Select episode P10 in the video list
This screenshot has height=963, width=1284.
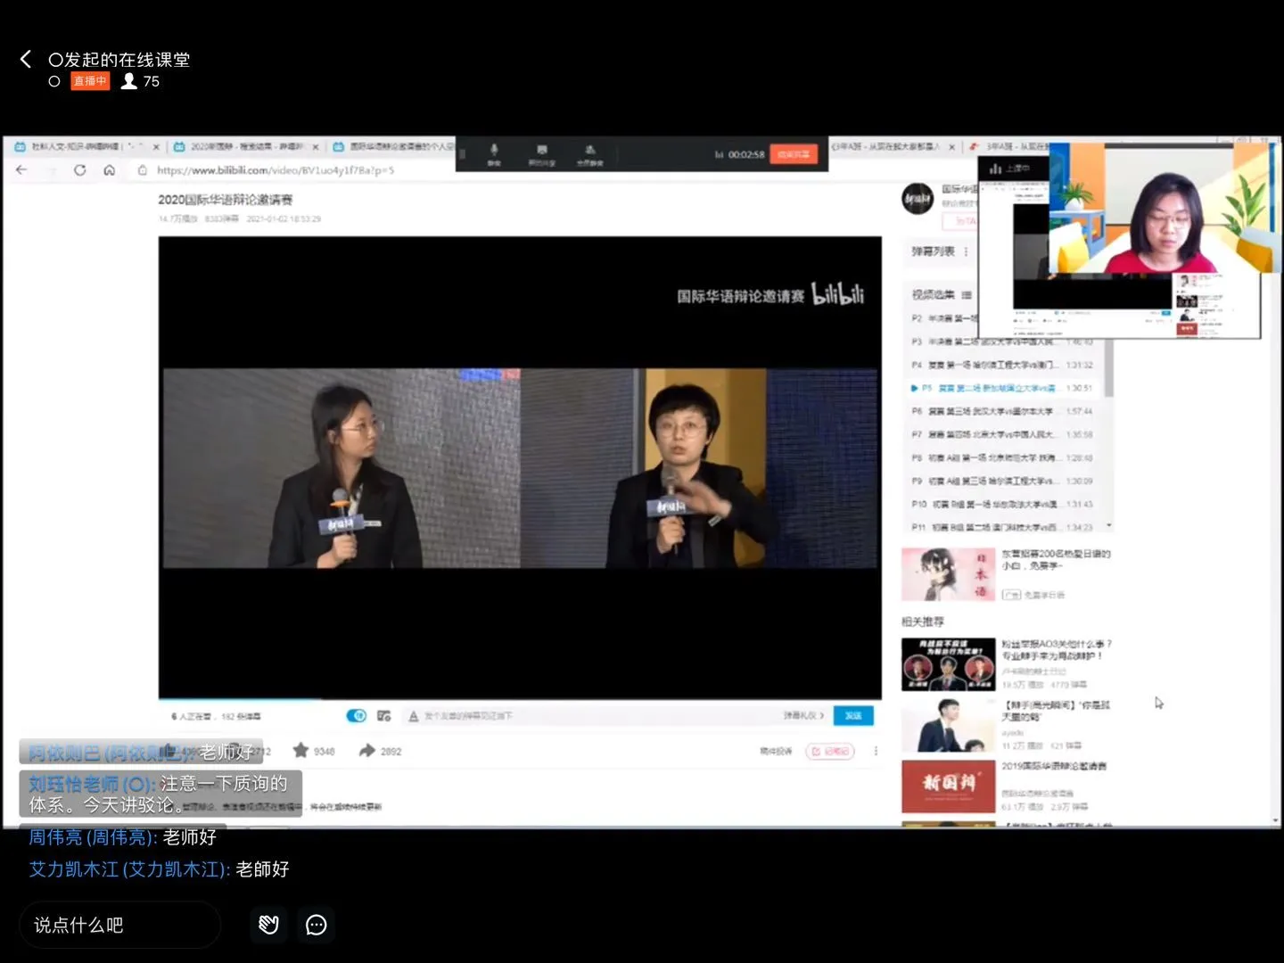(1002, 504)
